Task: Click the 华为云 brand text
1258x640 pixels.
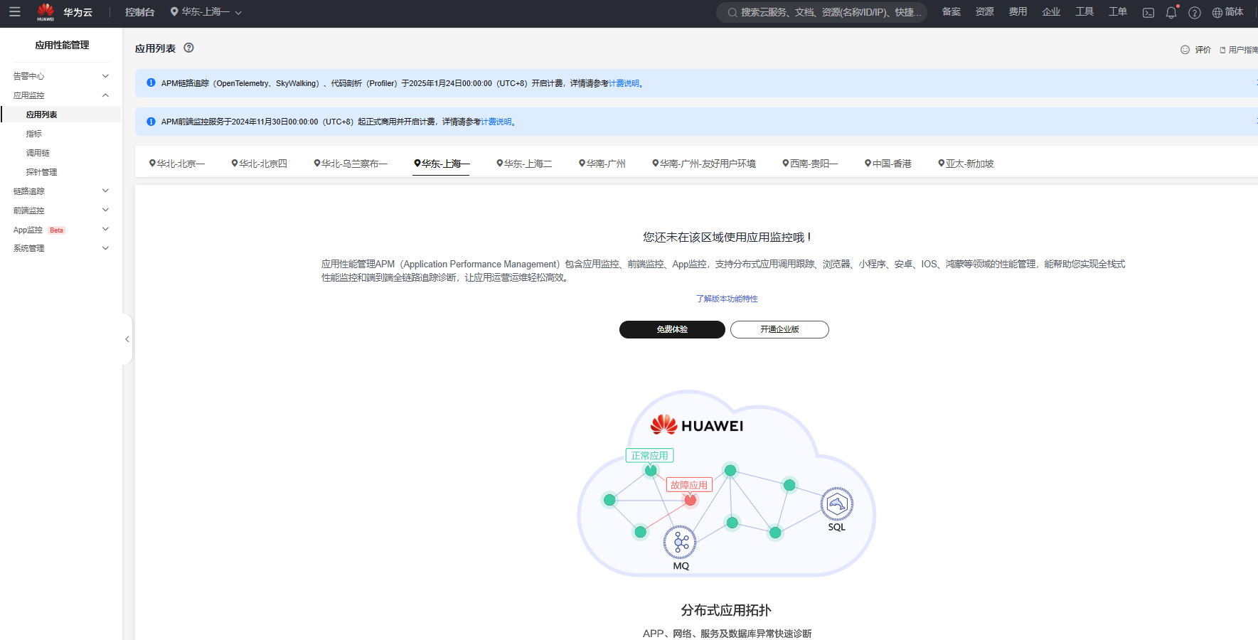Action: point(78,12)
